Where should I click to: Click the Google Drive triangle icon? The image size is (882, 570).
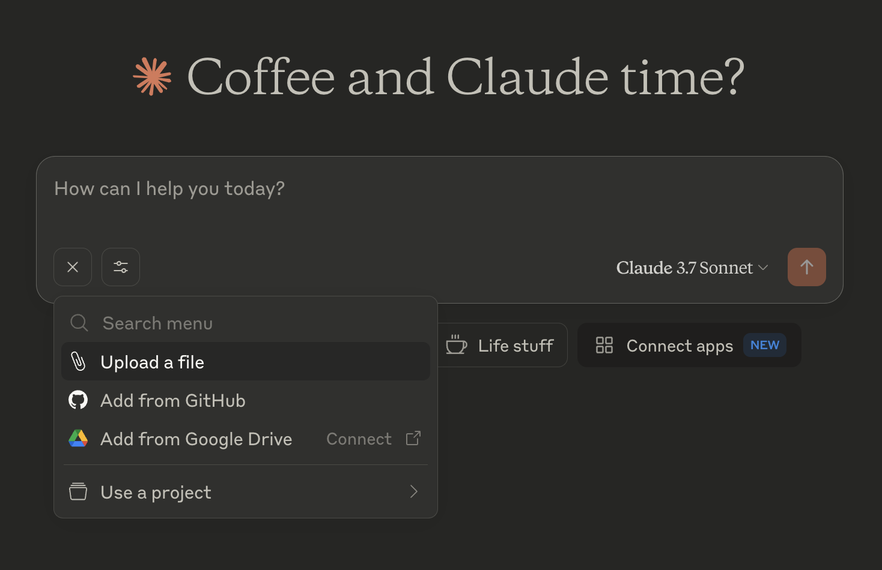click(x=78, y=439)
